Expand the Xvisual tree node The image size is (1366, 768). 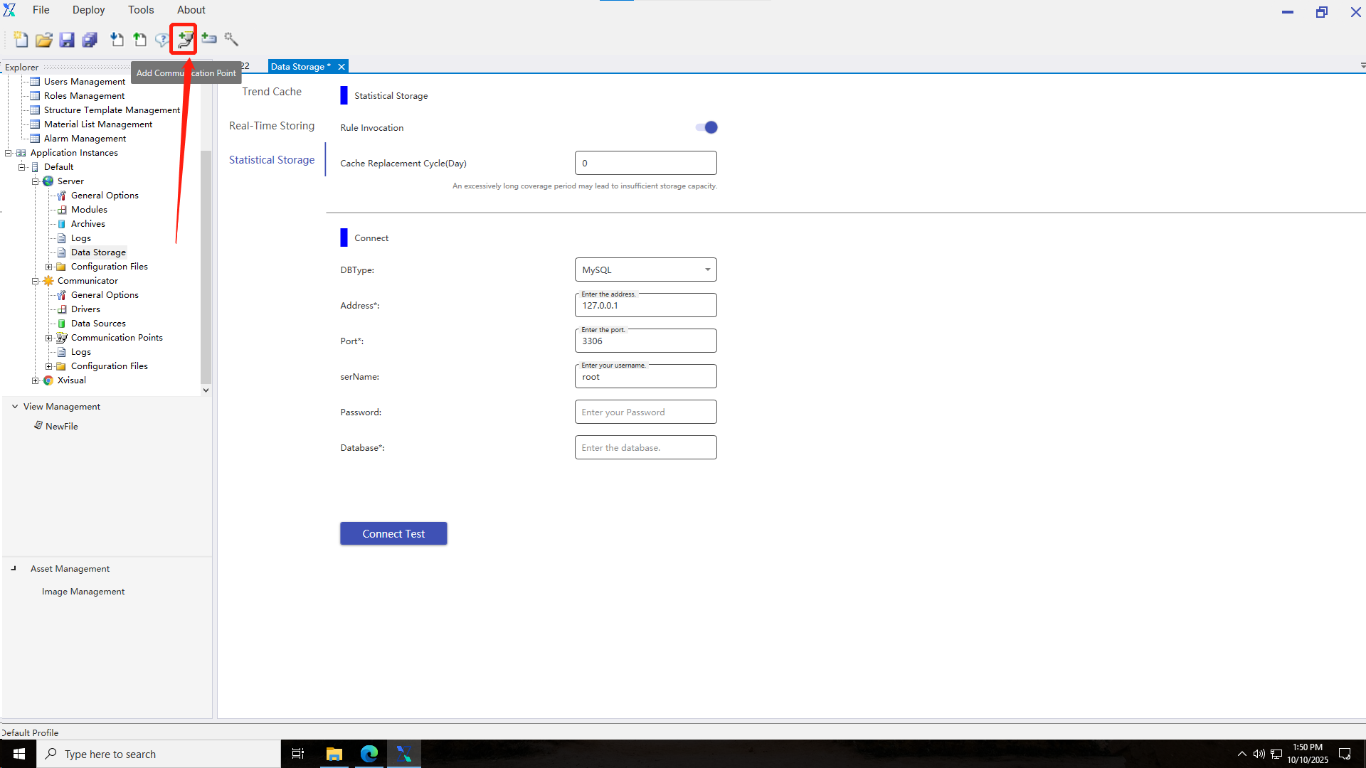(35, 380)
